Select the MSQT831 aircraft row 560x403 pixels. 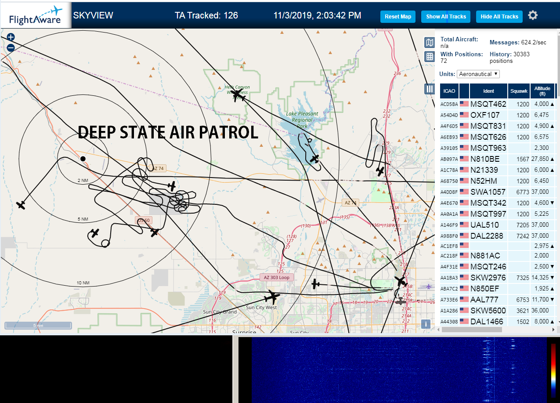(x=498, y=126)
